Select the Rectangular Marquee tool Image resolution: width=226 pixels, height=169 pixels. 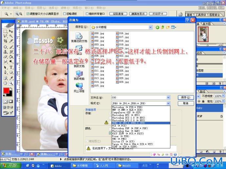tap(6, 31)
